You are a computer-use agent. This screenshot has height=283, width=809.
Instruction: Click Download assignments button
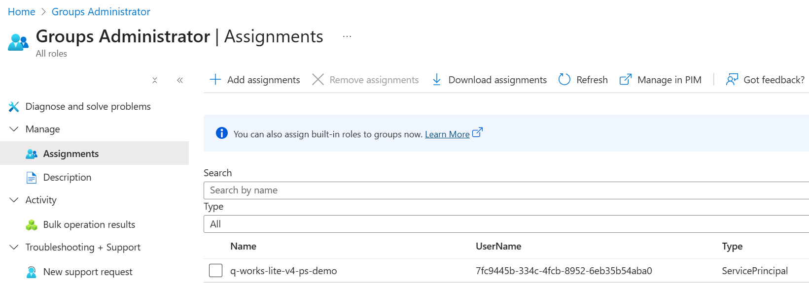[x=490, y=80]
